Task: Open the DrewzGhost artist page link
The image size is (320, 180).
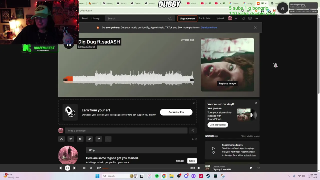Action: pos(86,47)
